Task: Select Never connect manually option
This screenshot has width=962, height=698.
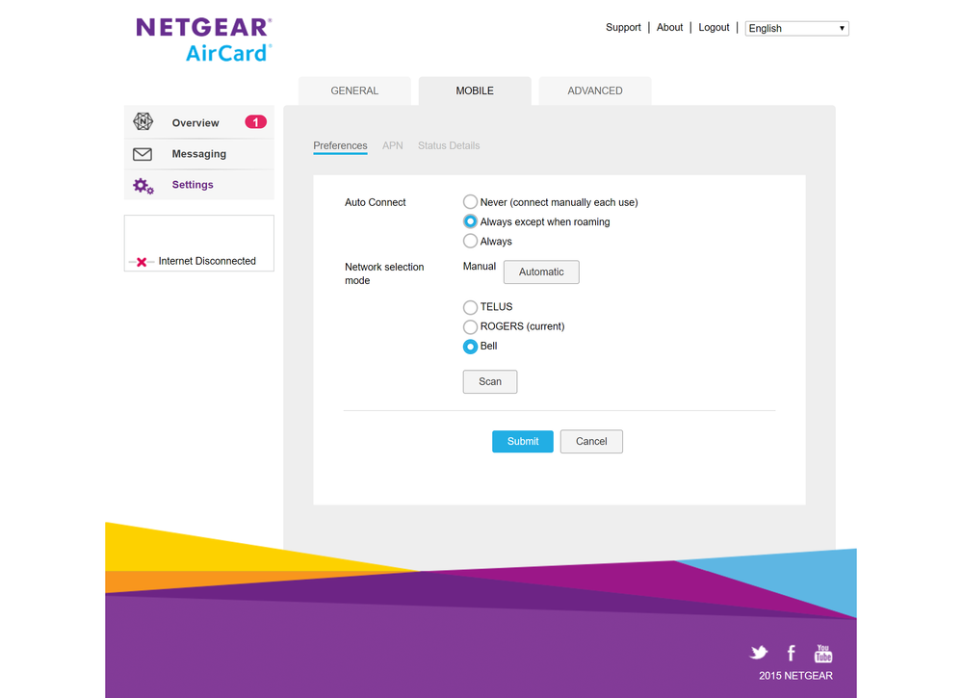Action: click(470, 202)
